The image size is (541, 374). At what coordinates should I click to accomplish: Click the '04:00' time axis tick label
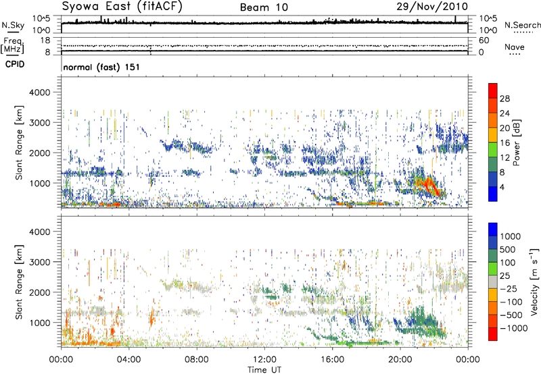(x=128, y=360)
